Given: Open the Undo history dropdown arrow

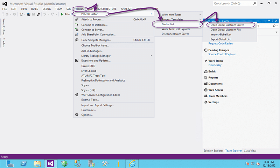Looking at the screenshot, I should coord(49,14).
